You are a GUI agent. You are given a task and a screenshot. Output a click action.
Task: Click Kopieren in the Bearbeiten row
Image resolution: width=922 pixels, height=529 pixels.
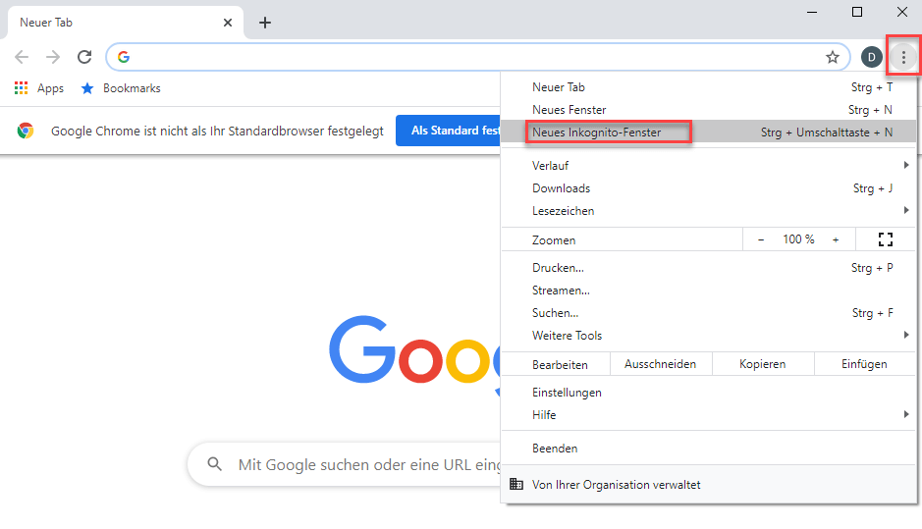763,364
